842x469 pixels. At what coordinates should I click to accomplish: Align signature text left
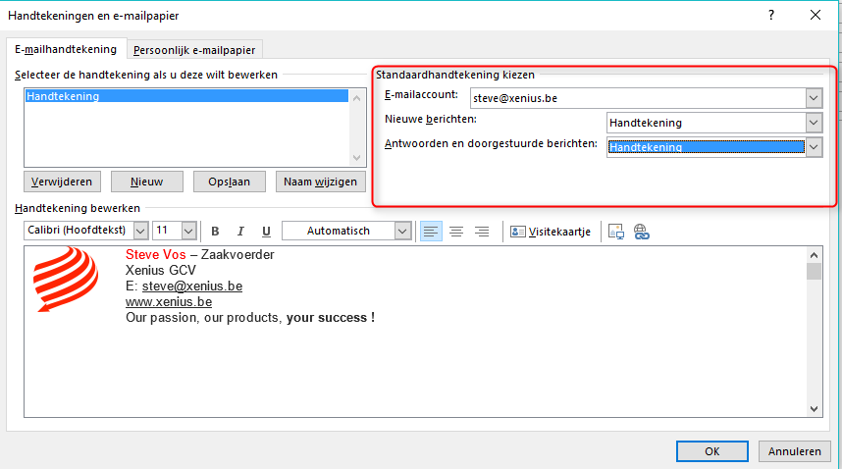click(x=431, y=232)
